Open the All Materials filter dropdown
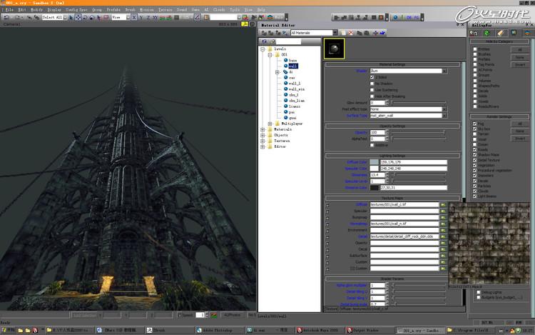Screen dimensions: 535x335 pos(335,33)
